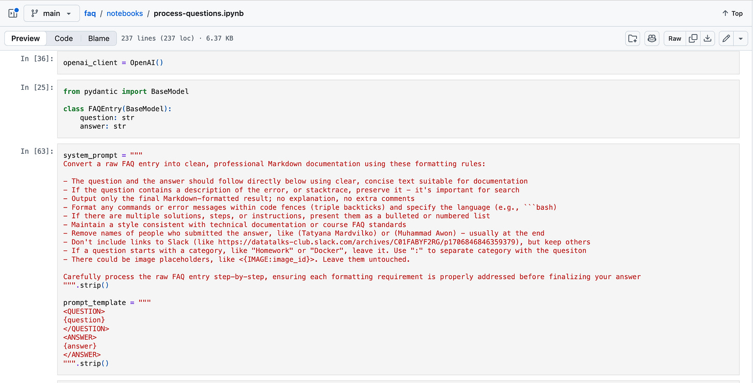The width and height of the screenshot is (753, 383).
Task: Click the 'In [36]:' cell label
Action: point(37,59)
